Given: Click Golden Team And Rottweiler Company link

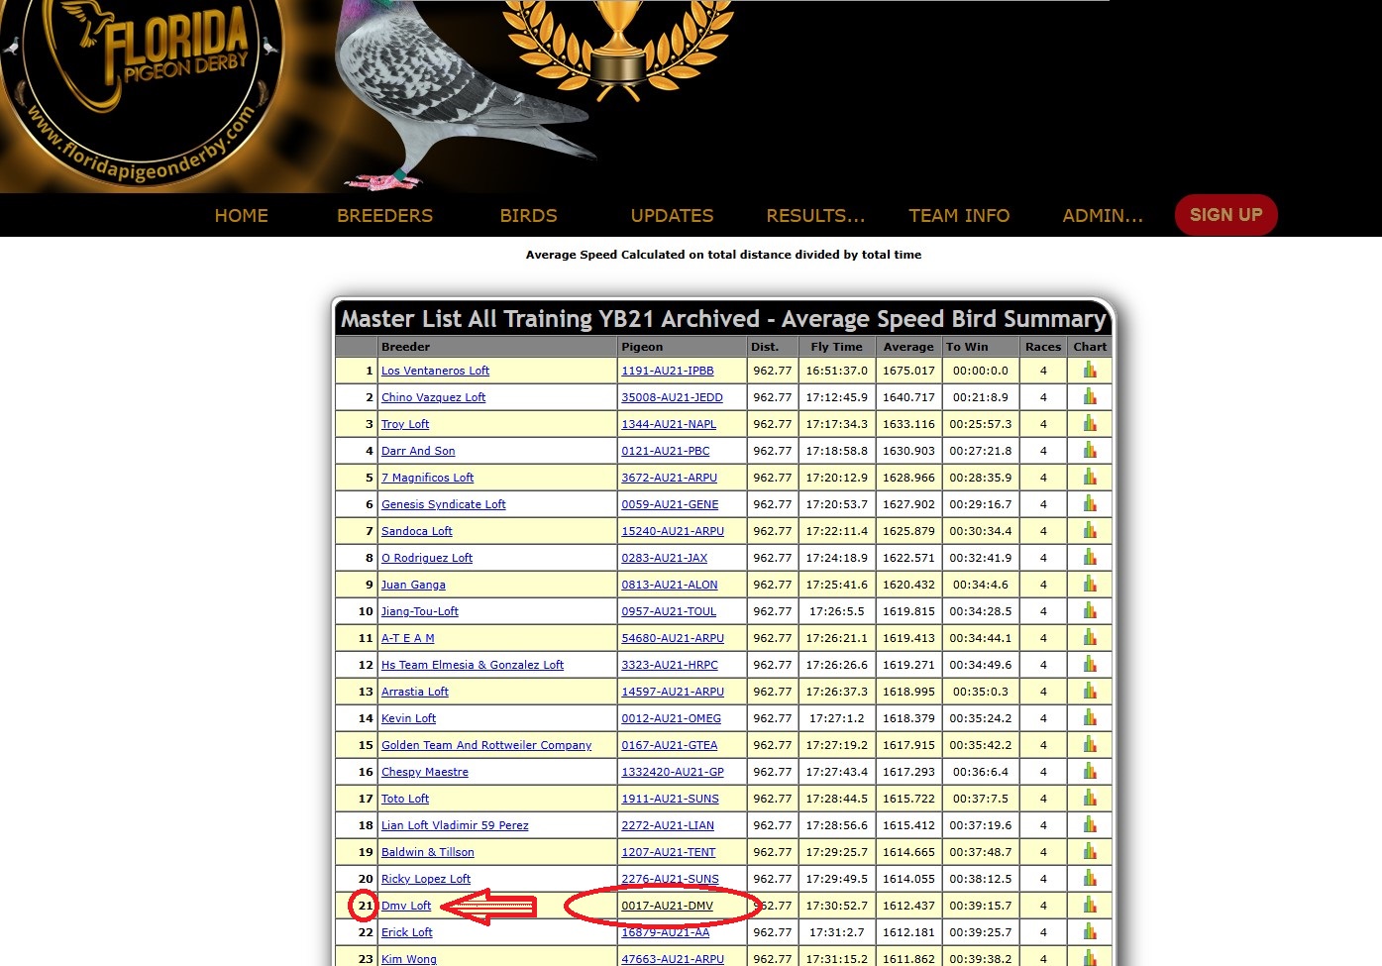Looking at the screenshot, I should pos(485,745).
